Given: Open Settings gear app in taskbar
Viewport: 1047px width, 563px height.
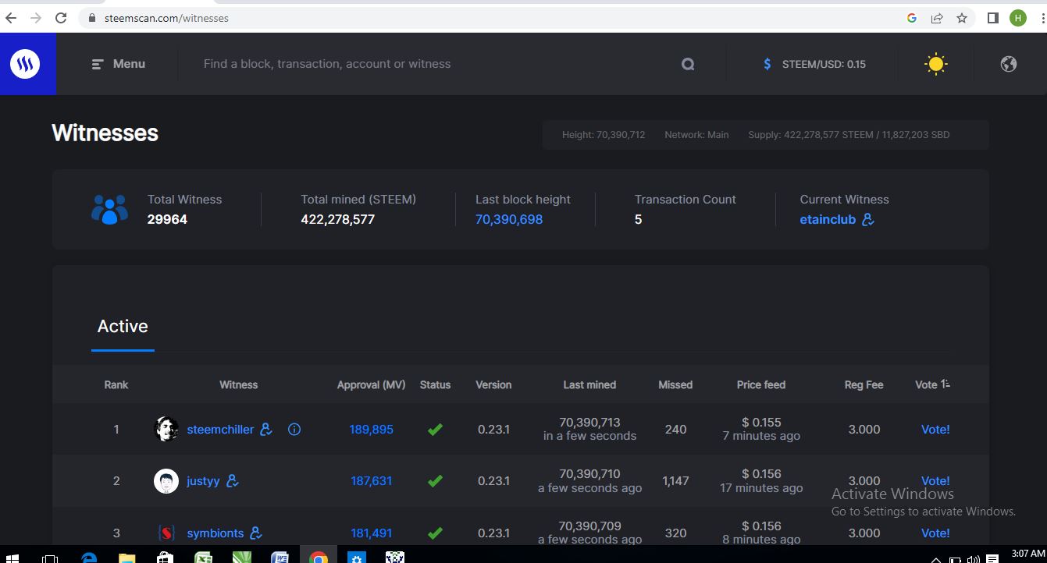Looking at the screenshot, I should pos(357,558).
